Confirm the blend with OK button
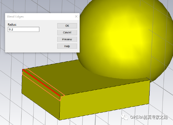Image resolution: width=173 pixels, height=125 pixels. 67,26
